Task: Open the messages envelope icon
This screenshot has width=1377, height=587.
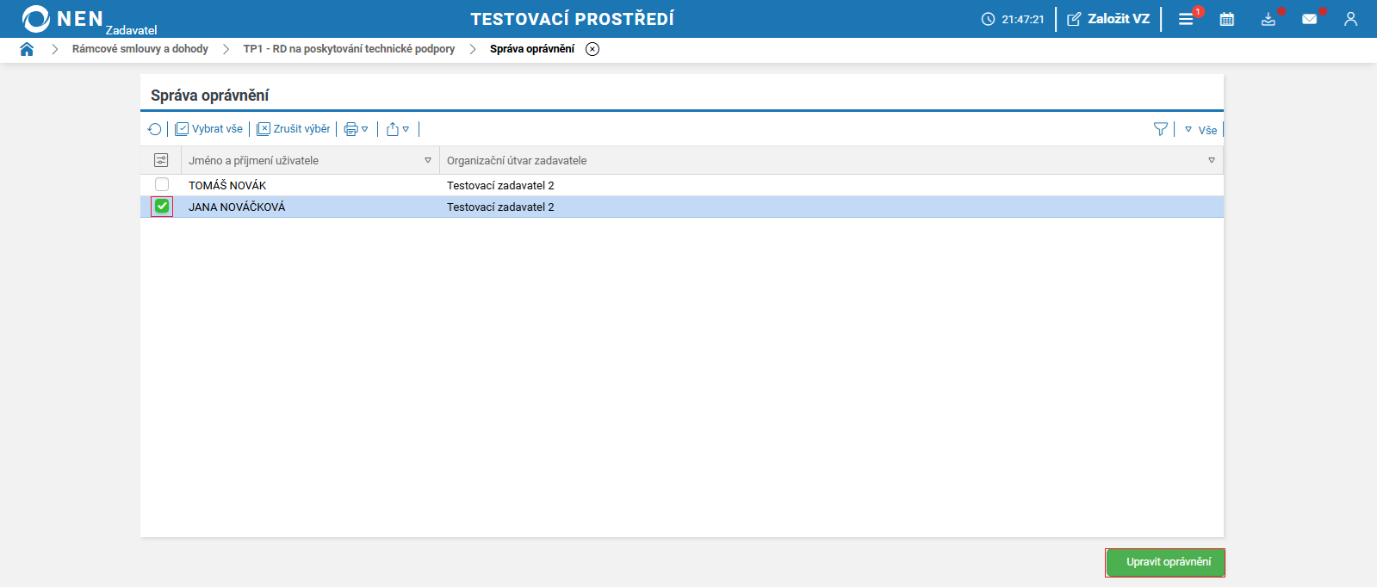Action: [1310, 19]
